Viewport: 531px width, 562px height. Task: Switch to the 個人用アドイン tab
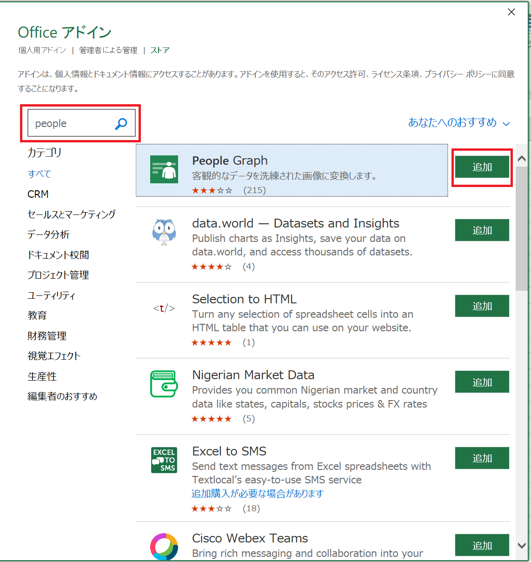click(42, 50)
